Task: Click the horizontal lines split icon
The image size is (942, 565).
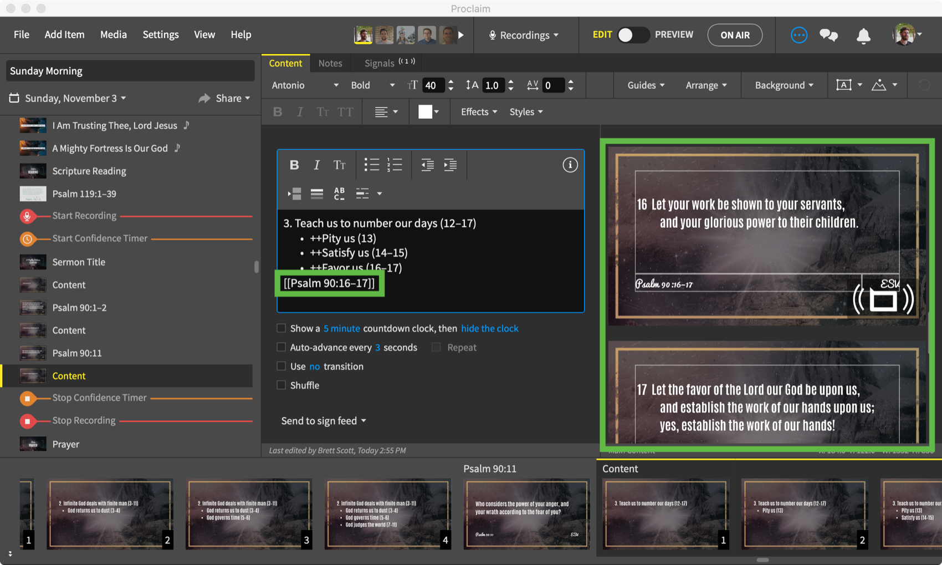Action: (317, 194)
